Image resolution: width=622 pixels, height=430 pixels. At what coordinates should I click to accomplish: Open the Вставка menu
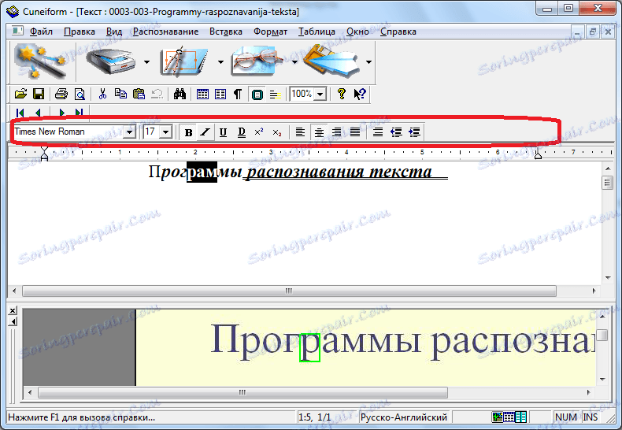point(226,32)
